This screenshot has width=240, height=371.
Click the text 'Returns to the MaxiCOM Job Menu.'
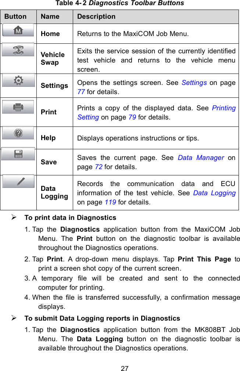pyautogui.click(x=133, y=33)
